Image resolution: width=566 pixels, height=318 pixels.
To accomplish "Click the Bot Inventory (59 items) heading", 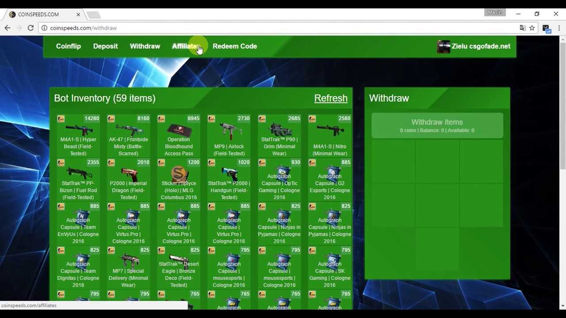I will [x=105, y=98].
